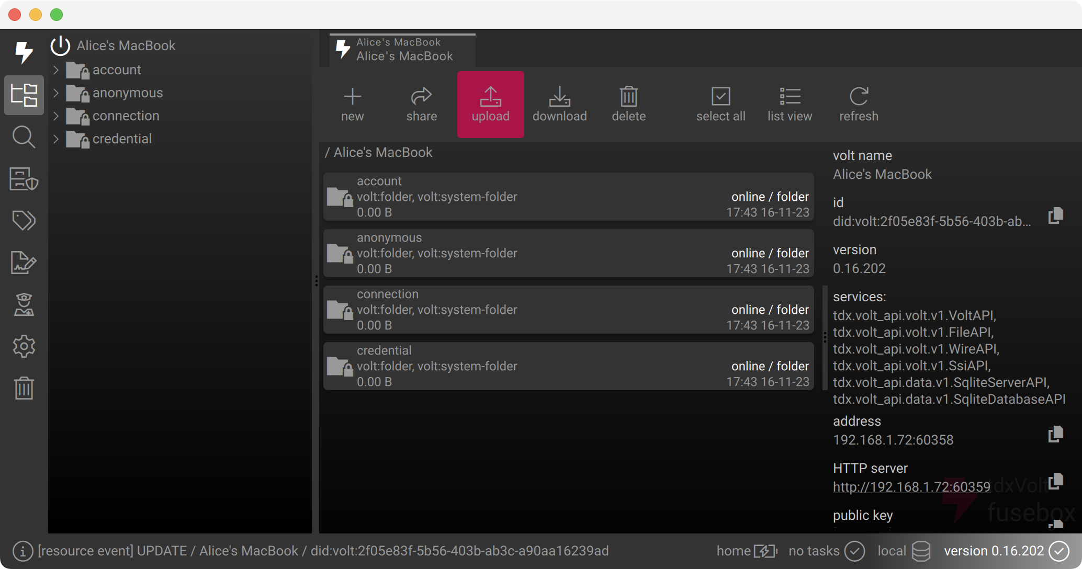Click the tree panel splitter handle
Image resolution: width=1082 pixels, height=569 pixels.
[x=316, y=281]
